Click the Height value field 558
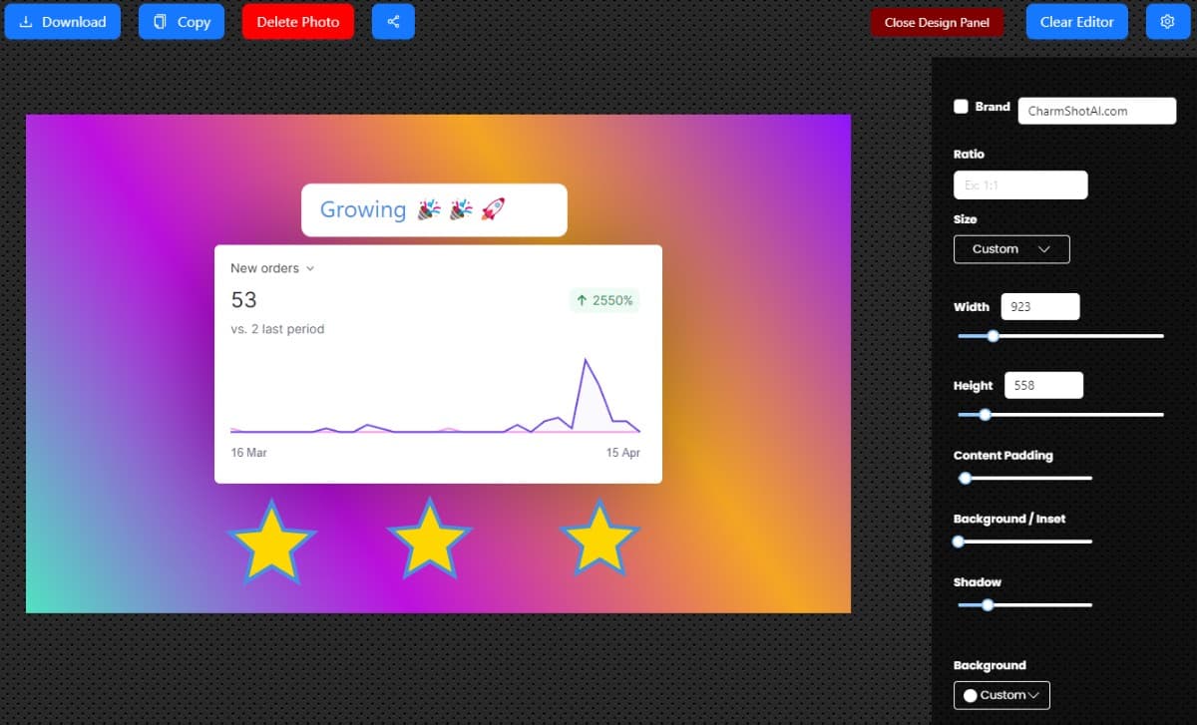Image resolution: width=1197 pixels, height=725 pixels. coord(1043,385)
